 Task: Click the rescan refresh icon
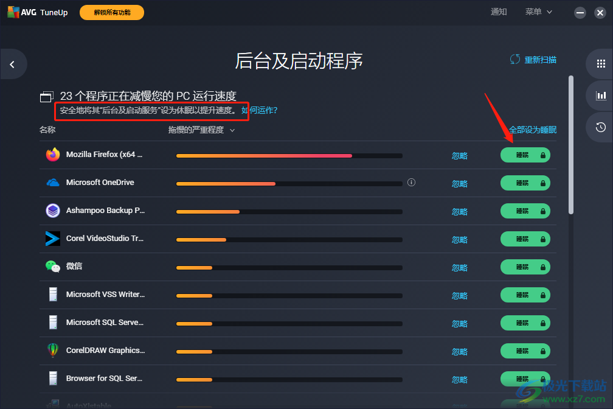tap(515, 60)
